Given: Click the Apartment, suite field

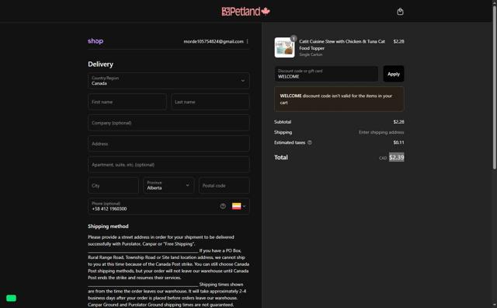Looking at the screenshot, I should pos(169,165).
